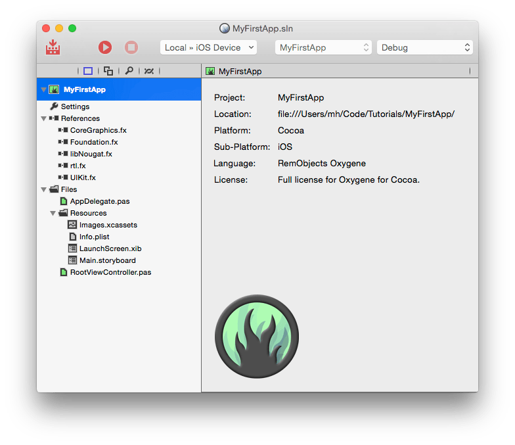515x445 pixels.
Task: Select the Files folder row
Action: point(119,189)
